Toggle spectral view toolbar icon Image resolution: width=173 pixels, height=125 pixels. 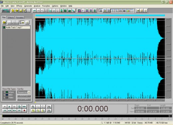coord(79,11)
